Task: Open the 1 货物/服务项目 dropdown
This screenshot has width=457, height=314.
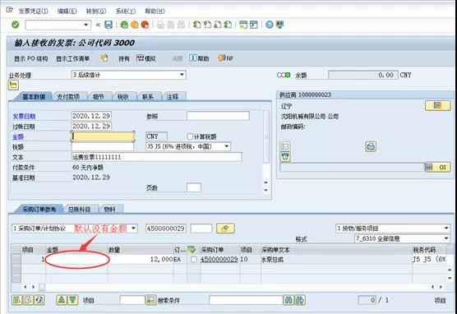Action: click(446, 229)
